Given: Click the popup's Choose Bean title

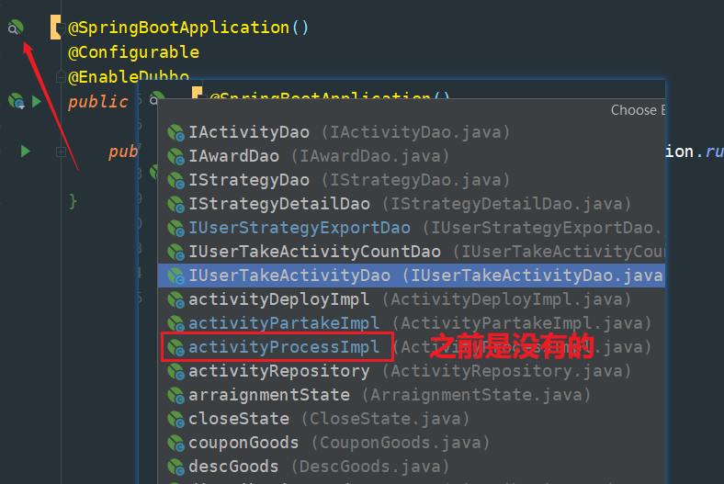Looking at the screenshot, I should (638, 110).
